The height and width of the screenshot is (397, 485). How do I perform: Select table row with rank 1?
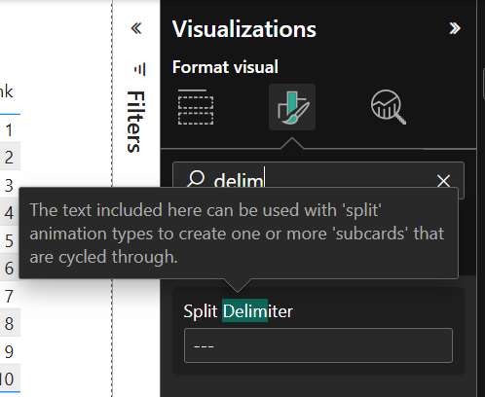(x=10, y=130)
